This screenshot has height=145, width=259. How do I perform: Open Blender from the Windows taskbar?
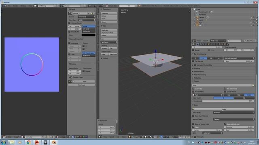[x=54, y=142]
